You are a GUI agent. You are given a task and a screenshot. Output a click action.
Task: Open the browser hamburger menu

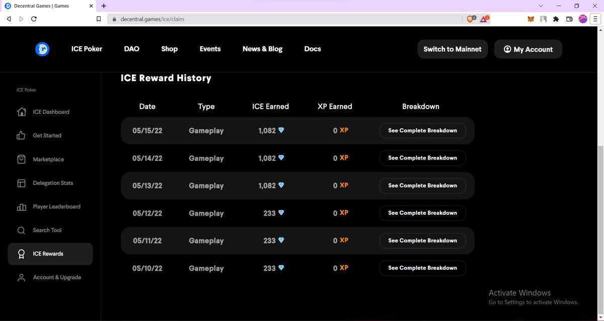[x=595, y=19]
